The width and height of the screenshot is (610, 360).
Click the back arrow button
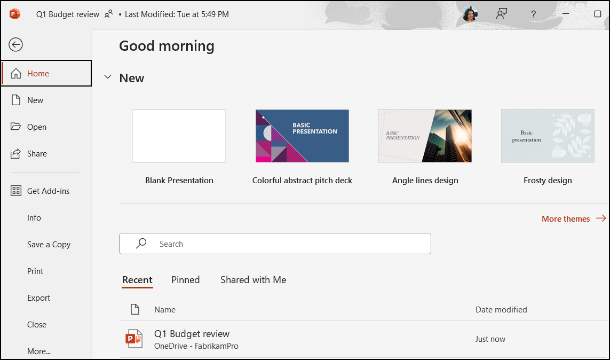click(x=15, y=45)
